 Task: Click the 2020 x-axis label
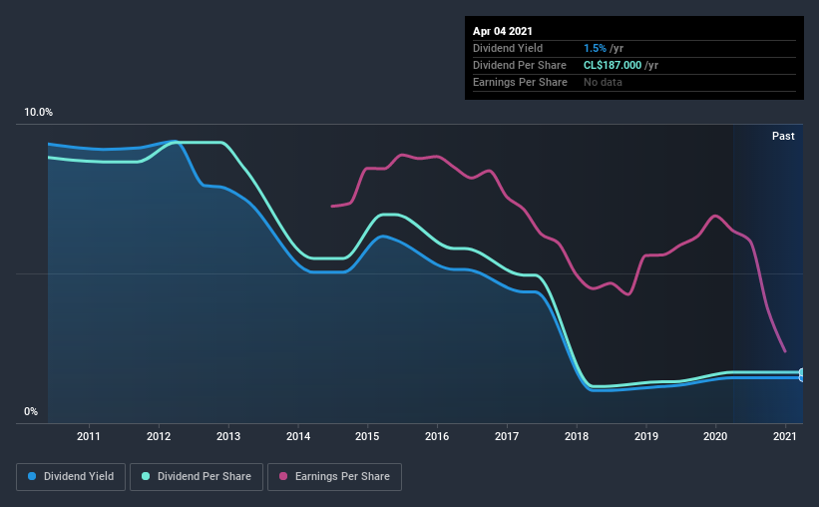coord(715,436)
